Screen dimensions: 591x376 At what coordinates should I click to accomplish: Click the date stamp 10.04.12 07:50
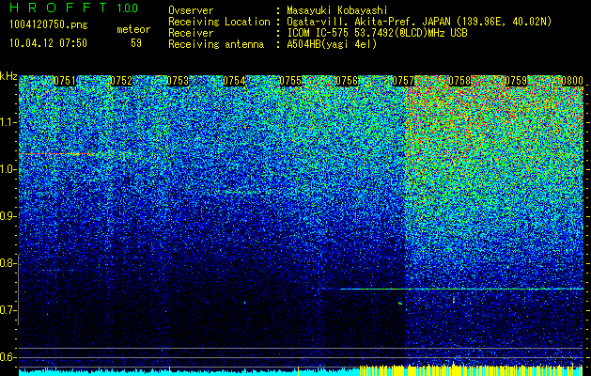(48, 43)
